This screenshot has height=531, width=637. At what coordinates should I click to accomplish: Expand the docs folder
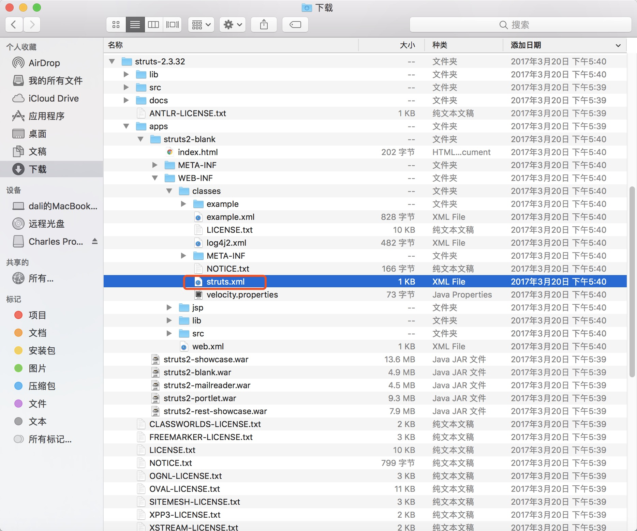coord(126,101)
